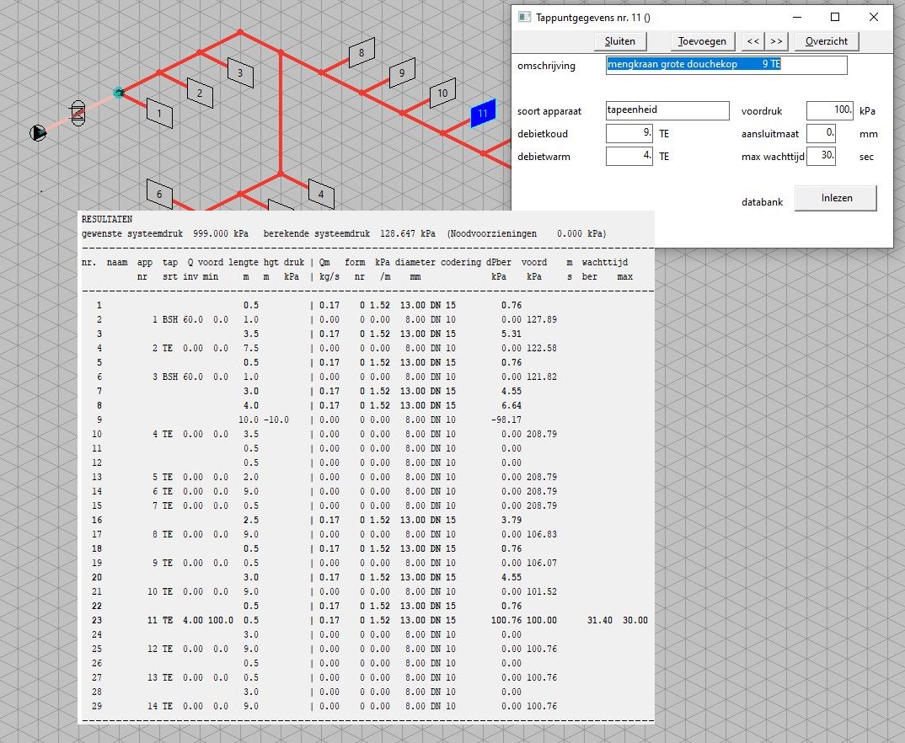This screenshot has height=743, width=905.
Task: Select the meter symbol on the supply line
Action: 78,112
